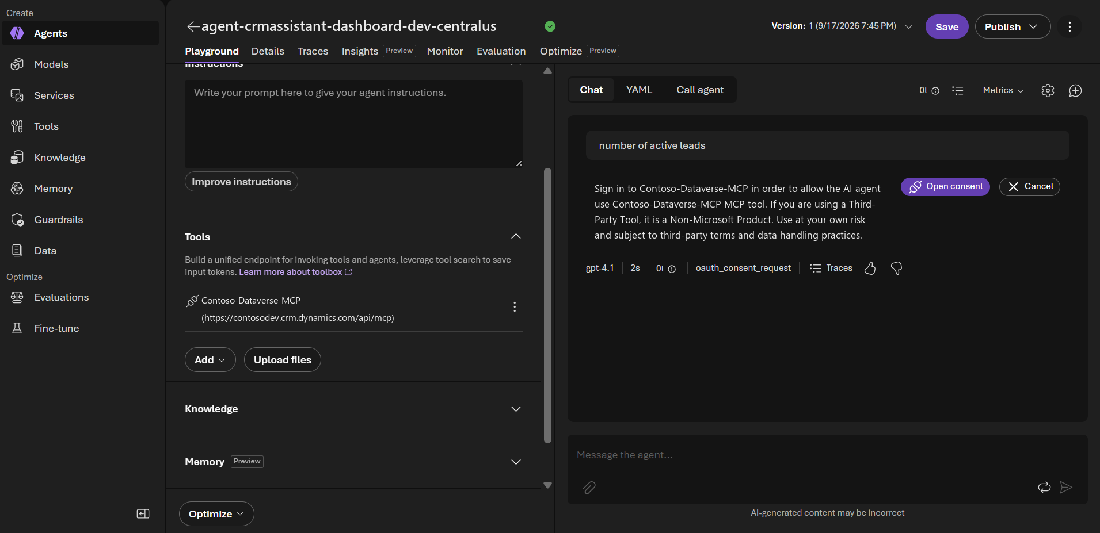Image resolution: width=1100 pixels, height=533 pixels.
Task: Click the Open consent button
Action: click(945, 186)
